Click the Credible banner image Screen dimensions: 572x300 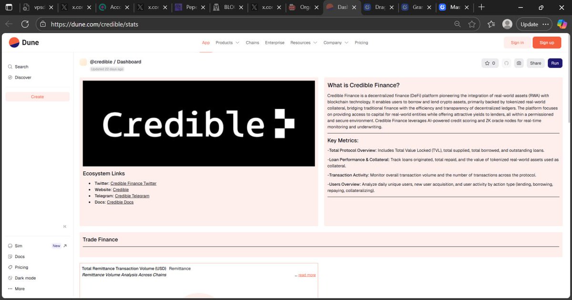[x=199, y=123]
